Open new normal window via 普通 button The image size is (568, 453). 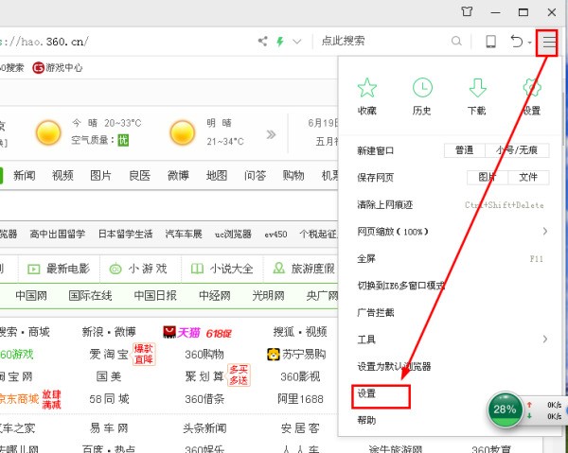[465, 150]
